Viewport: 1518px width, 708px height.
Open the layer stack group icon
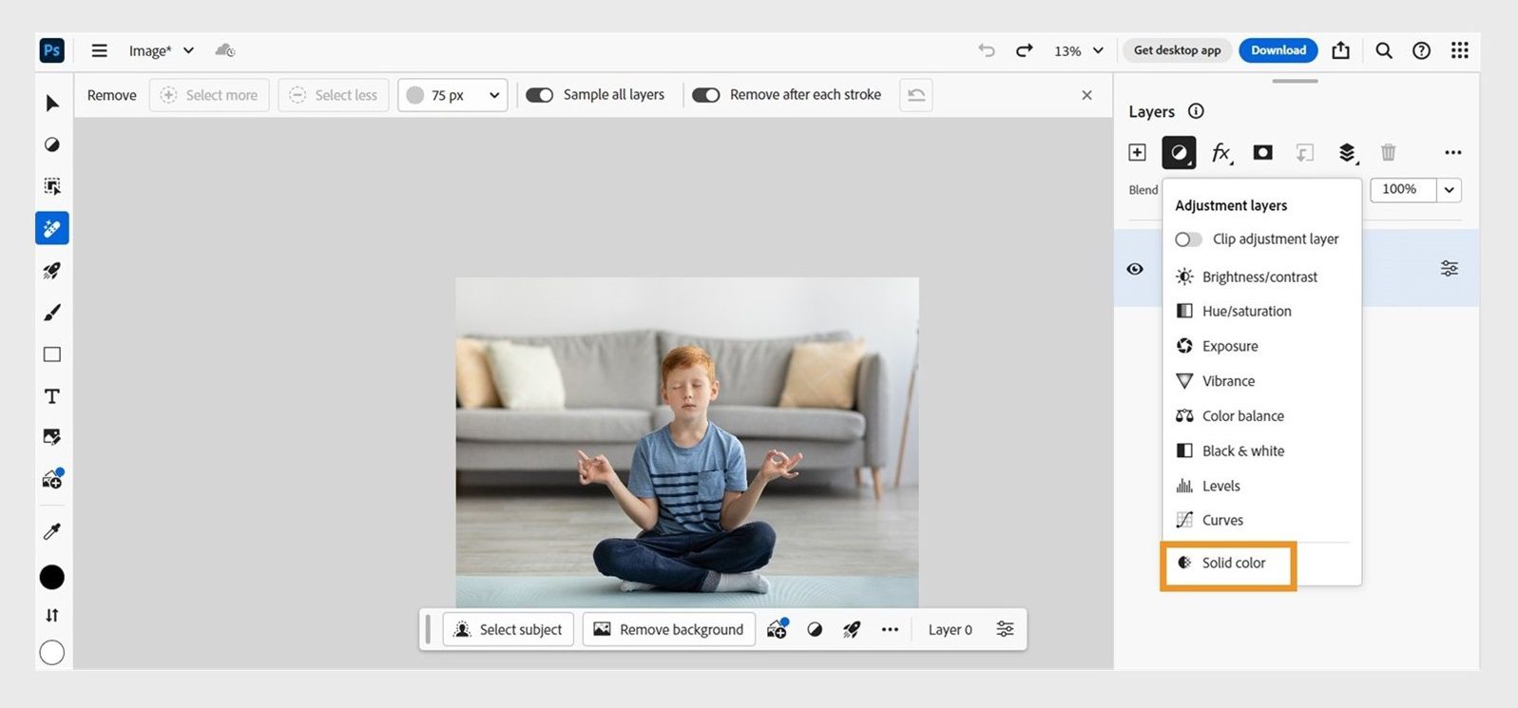1347,152
